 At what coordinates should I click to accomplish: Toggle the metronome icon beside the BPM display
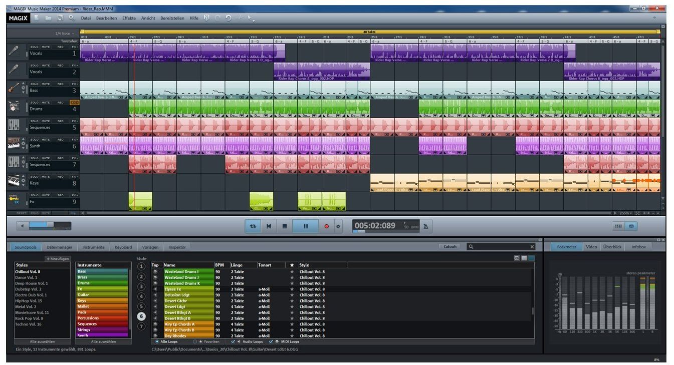426,226
